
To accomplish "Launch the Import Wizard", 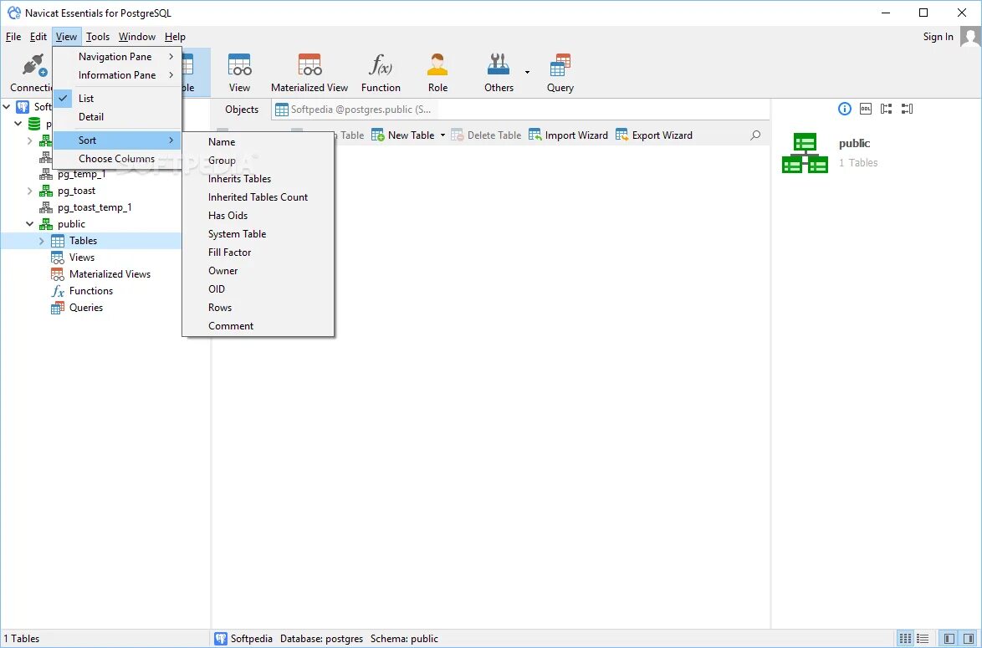I will click(x=568, y=135).
